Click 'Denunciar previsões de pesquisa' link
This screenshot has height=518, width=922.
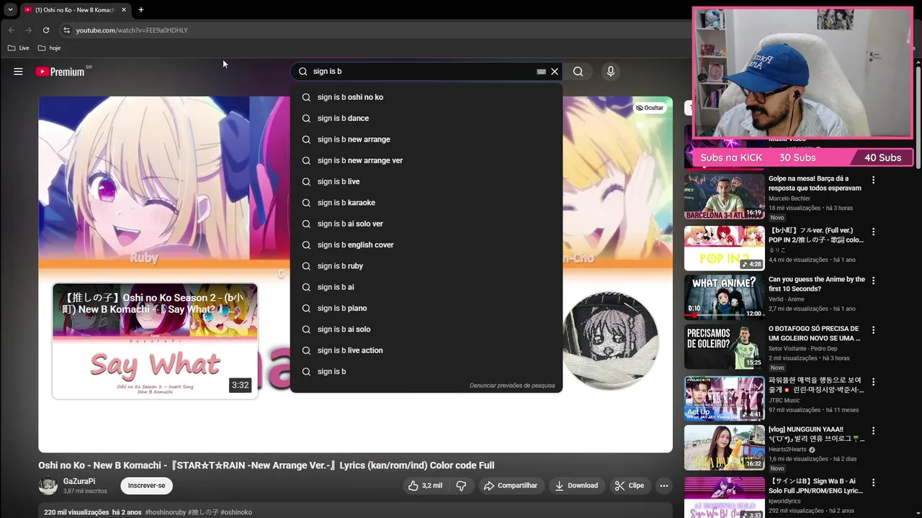[x=512, y=386]
